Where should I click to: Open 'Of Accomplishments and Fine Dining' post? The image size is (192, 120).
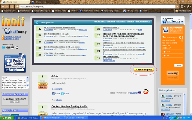[x=60, y=28]
